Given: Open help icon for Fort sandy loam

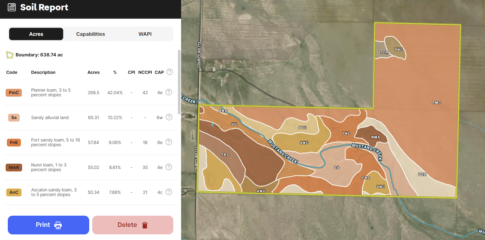Looking at the screenshot, I should 169,142.
